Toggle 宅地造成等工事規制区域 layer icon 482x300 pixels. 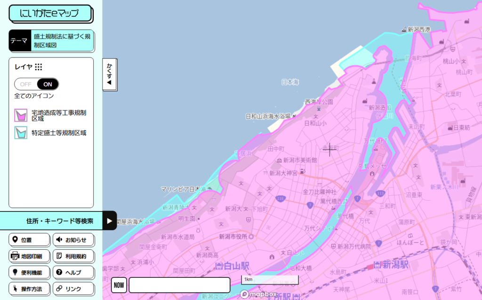tap(20, 116)
